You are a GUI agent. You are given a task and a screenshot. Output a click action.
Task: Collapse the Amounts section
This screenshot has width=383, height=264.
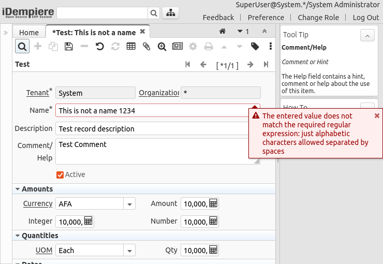pos(18,189)
